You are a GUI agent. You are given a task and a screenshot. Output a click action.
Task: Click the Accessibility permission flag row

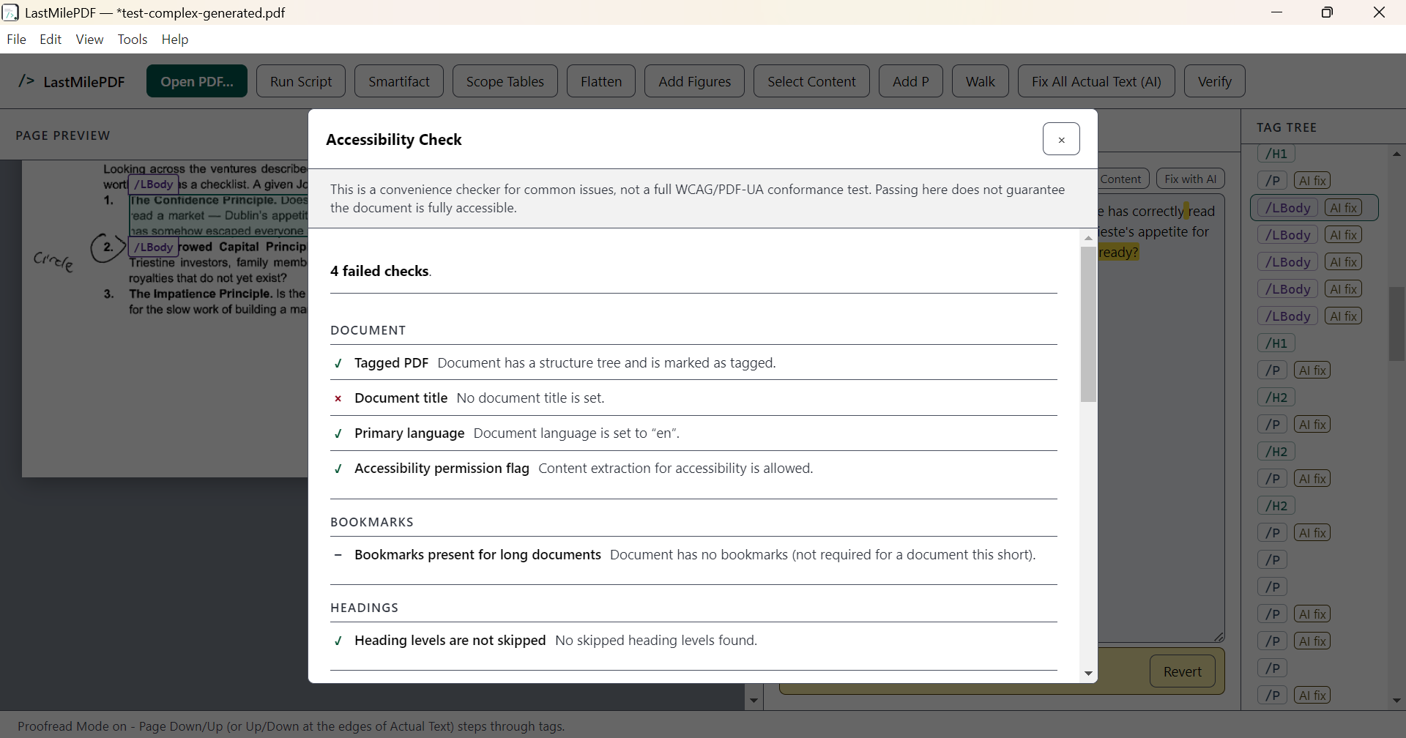[x=693, y=469]
